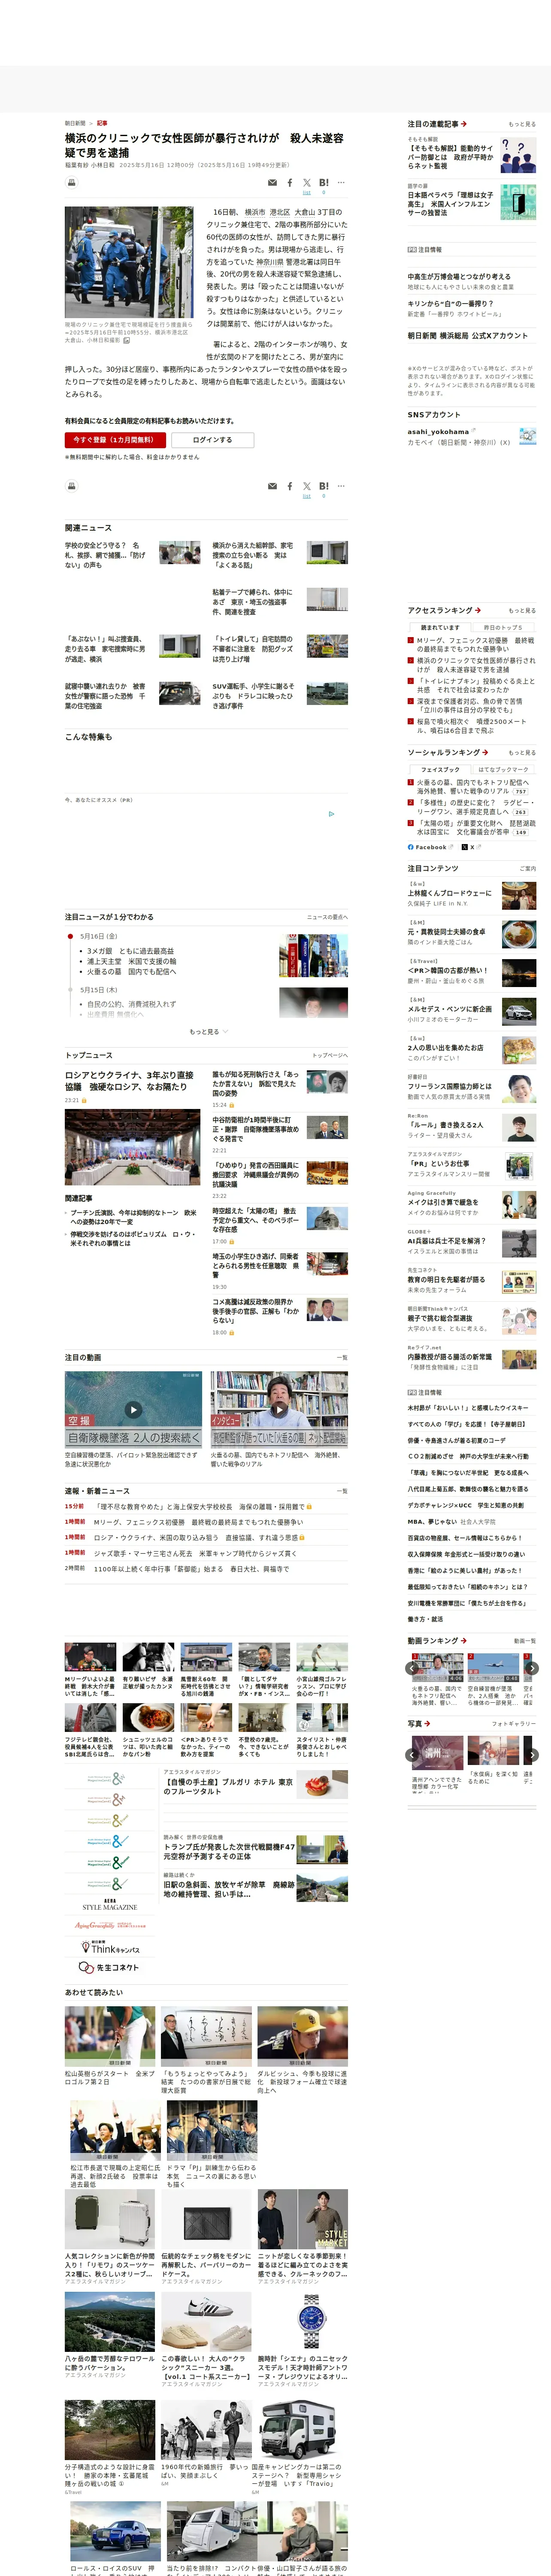
Task: Click right arrow of 動画ランキング carousel
Action: click(532, 1668)
